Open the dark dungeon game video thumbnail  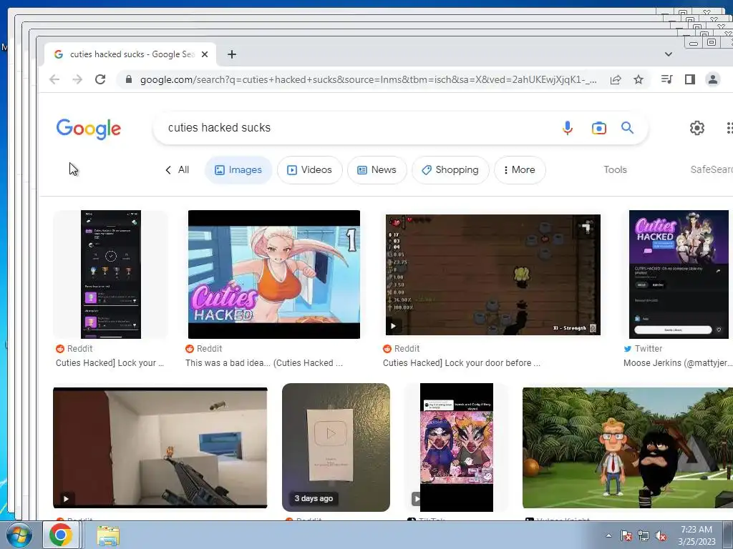click(x=492, y=274)
